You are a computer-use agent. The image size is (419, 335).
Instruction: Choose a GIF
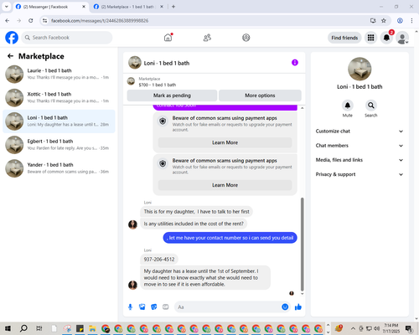coord(166,307)
